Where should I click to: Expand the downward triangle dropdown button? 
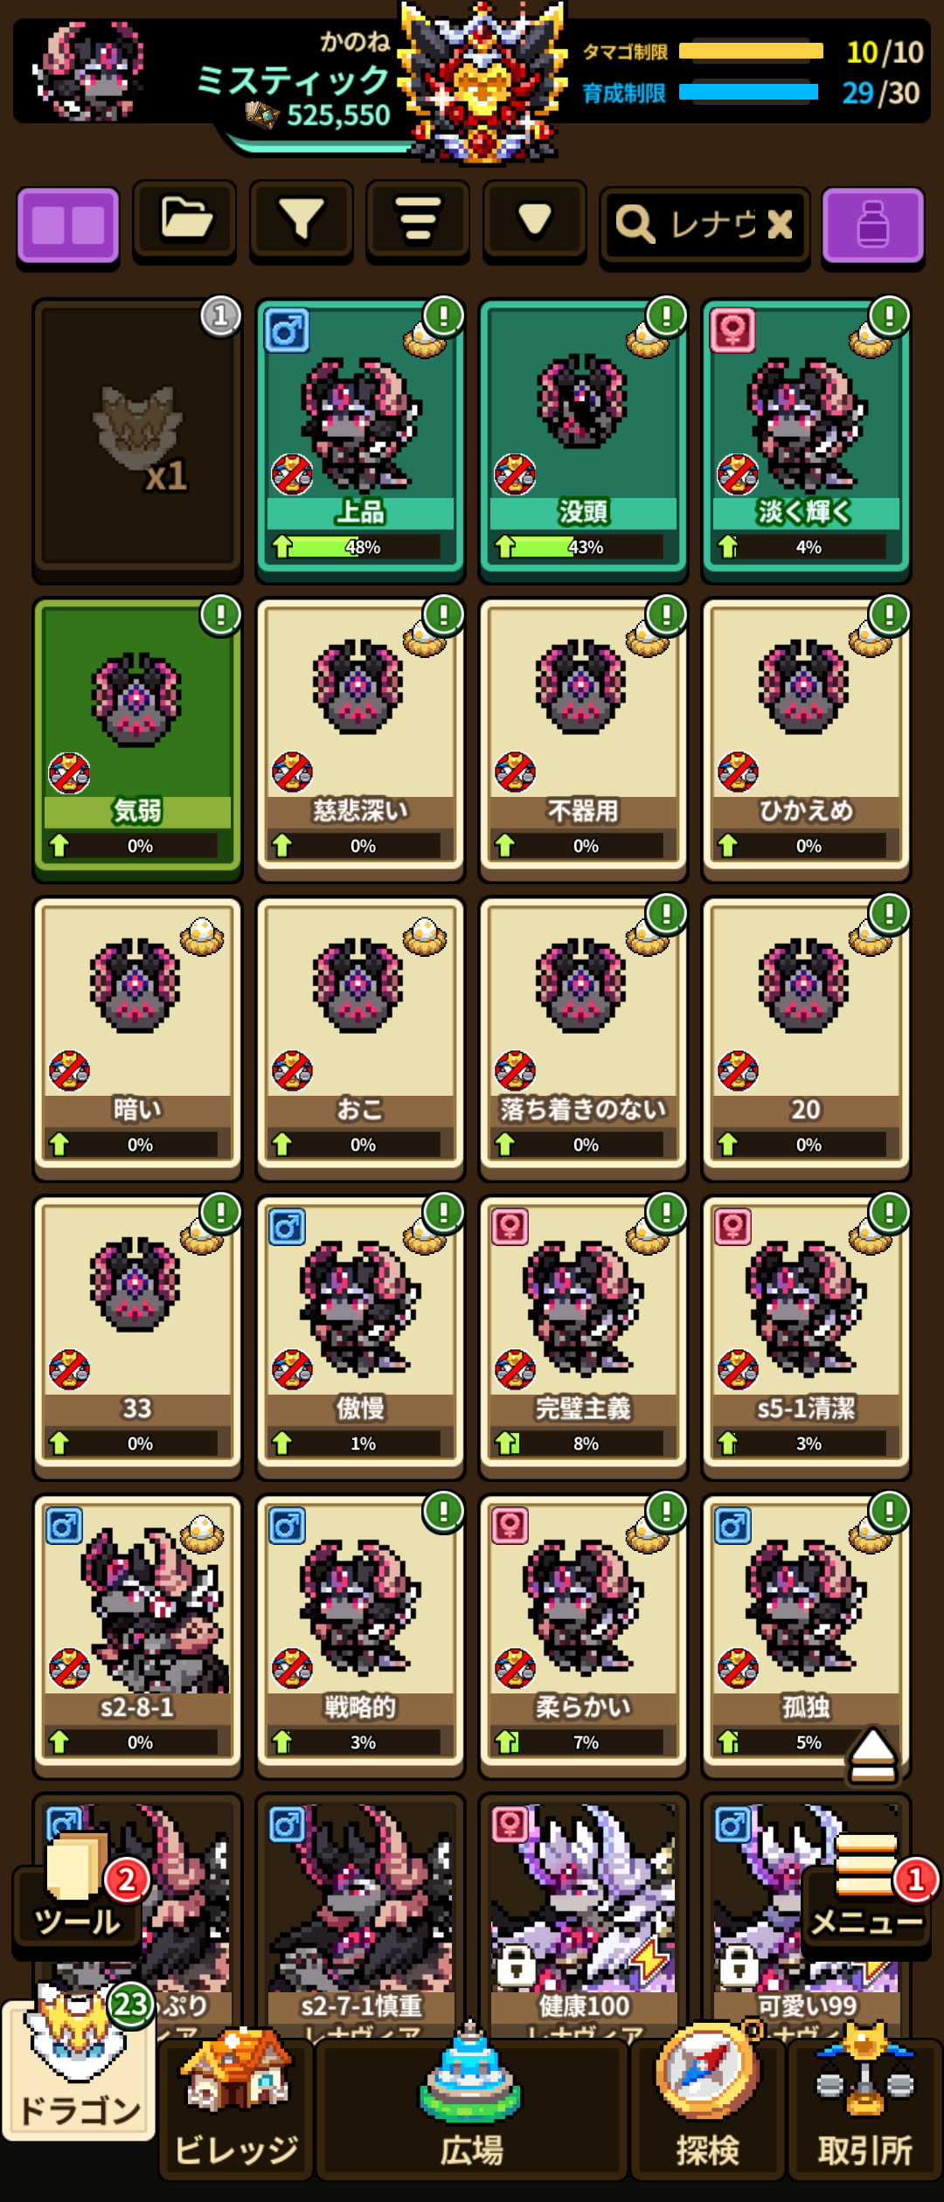coord(534,220)
